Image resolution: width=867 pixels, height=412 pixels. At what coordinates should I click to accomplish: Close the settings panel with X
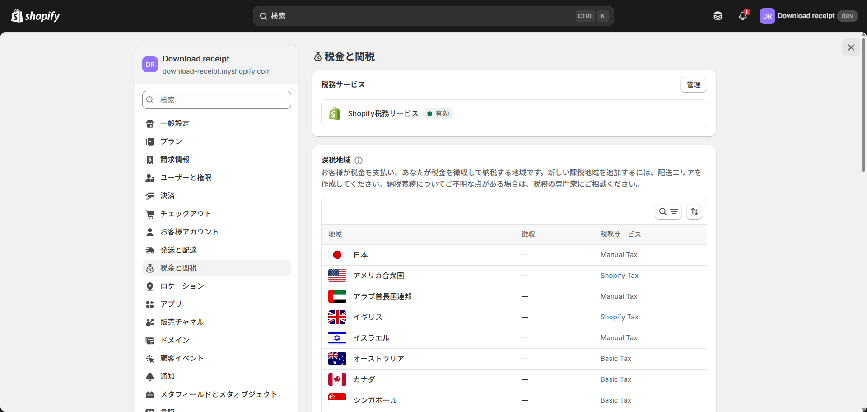point(851,47)
